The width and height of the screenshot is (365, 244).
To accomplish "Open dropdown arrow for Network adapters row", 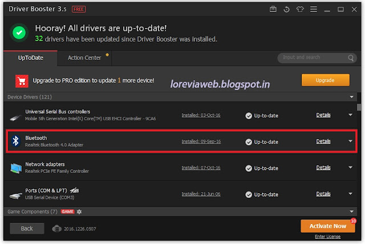I will pyautogui.click(x=350, y=168).
